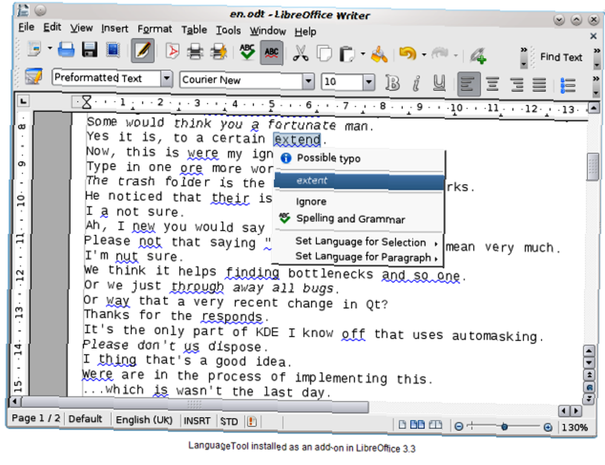
Task: Click the Paste clipboard icon
Action: pyautogui.click(x=347, y=54)
